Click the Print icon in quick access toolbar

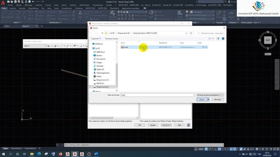(x=29, y=2)
